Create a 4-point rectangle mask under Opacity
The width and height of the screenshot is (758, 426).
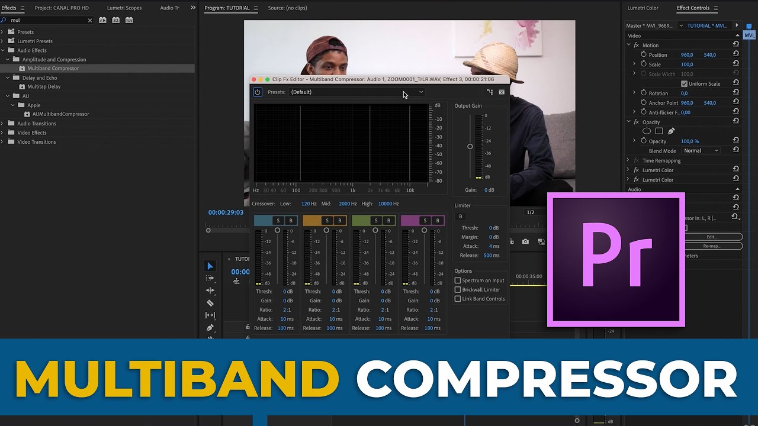point(659,131)
